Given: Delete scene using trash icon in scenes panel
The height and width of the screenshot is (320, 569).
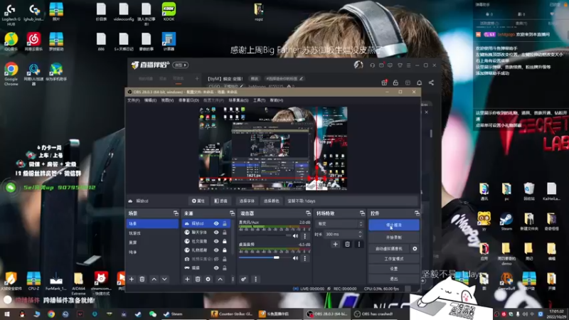Looking at the screenshot, I should pos(142,279).
